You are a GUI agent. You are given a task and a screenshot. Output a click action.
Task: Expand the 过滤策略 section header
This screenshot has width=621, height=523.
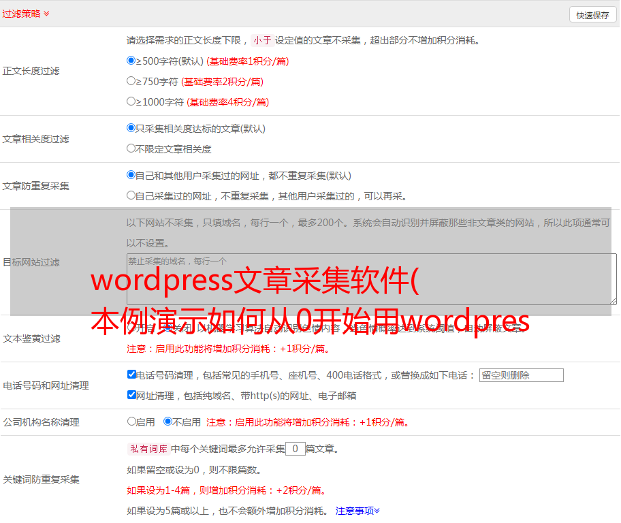[x=26, y=14]
